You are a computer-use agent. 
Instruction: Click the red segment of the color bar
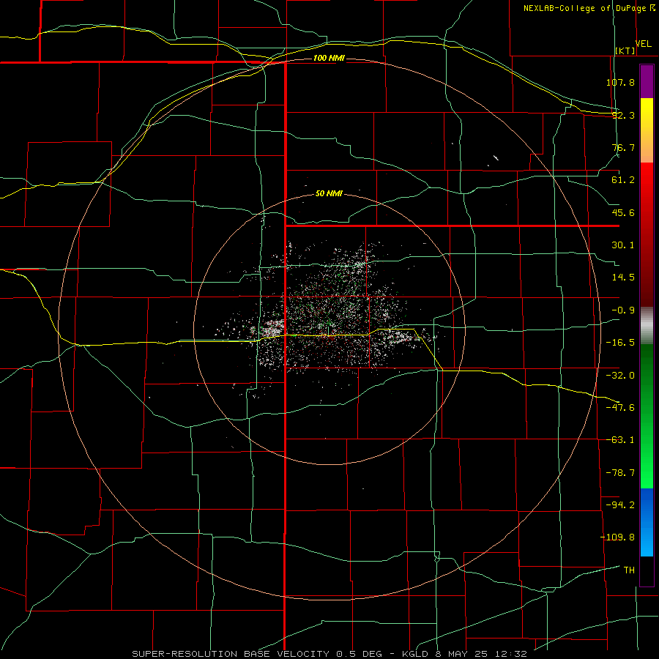[x=647, y=234]
